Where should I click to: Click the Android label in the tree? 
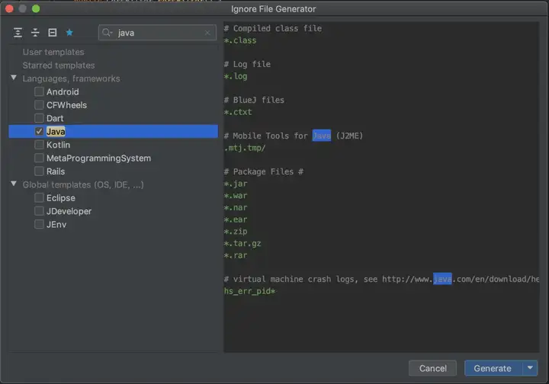point(63,91)
